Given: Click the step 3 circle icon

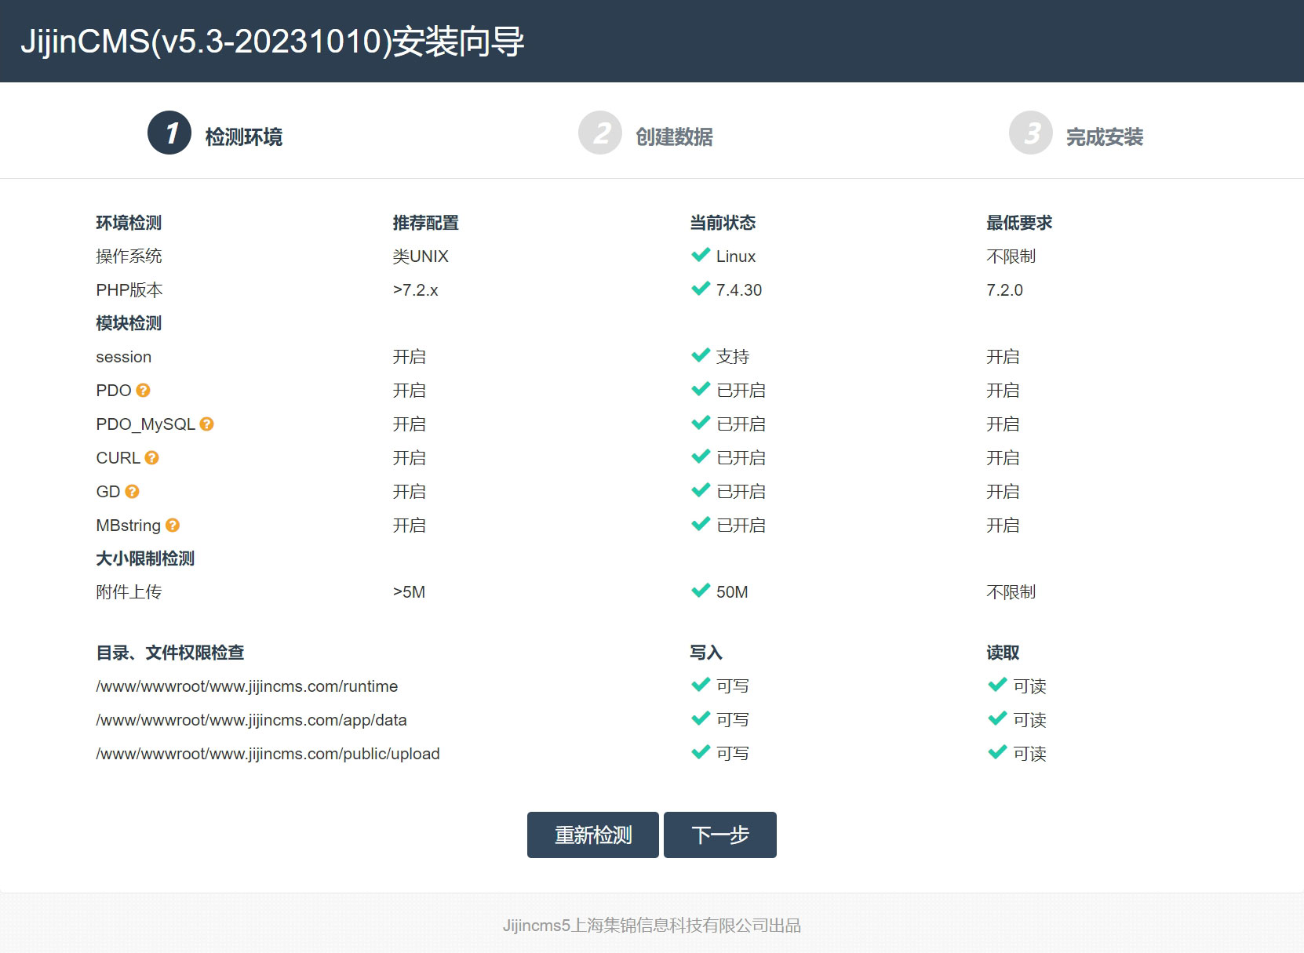Looking at the screenshot, I should coord(1031,133).
